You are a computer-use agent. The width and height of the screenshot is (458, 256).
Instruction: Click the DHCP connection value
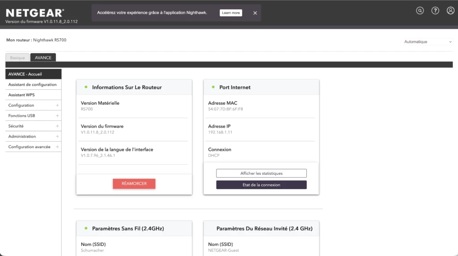[213, 156]
